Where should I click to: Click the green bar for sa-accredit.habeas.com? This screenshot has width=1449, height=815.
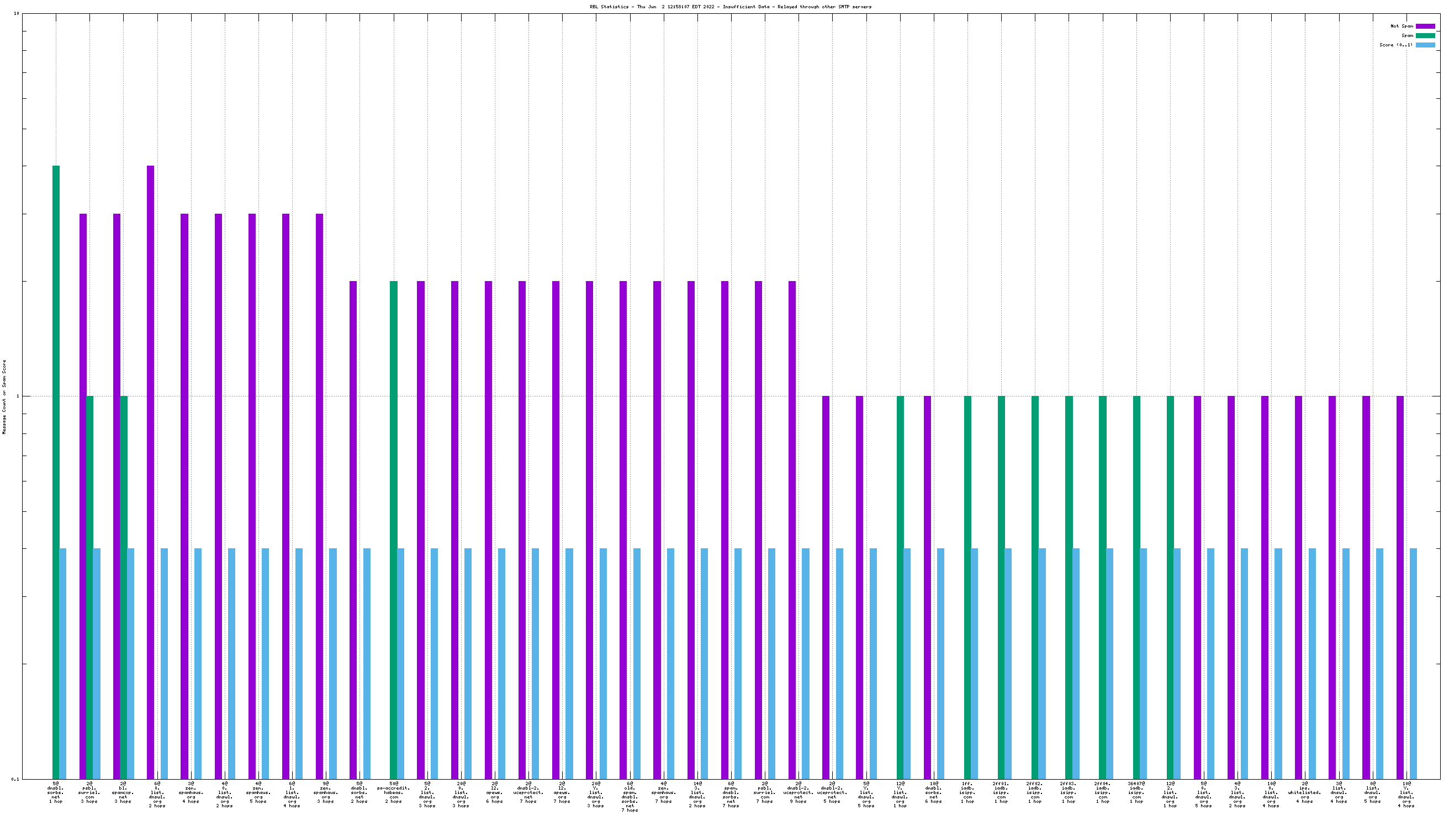tap(394, 529)
